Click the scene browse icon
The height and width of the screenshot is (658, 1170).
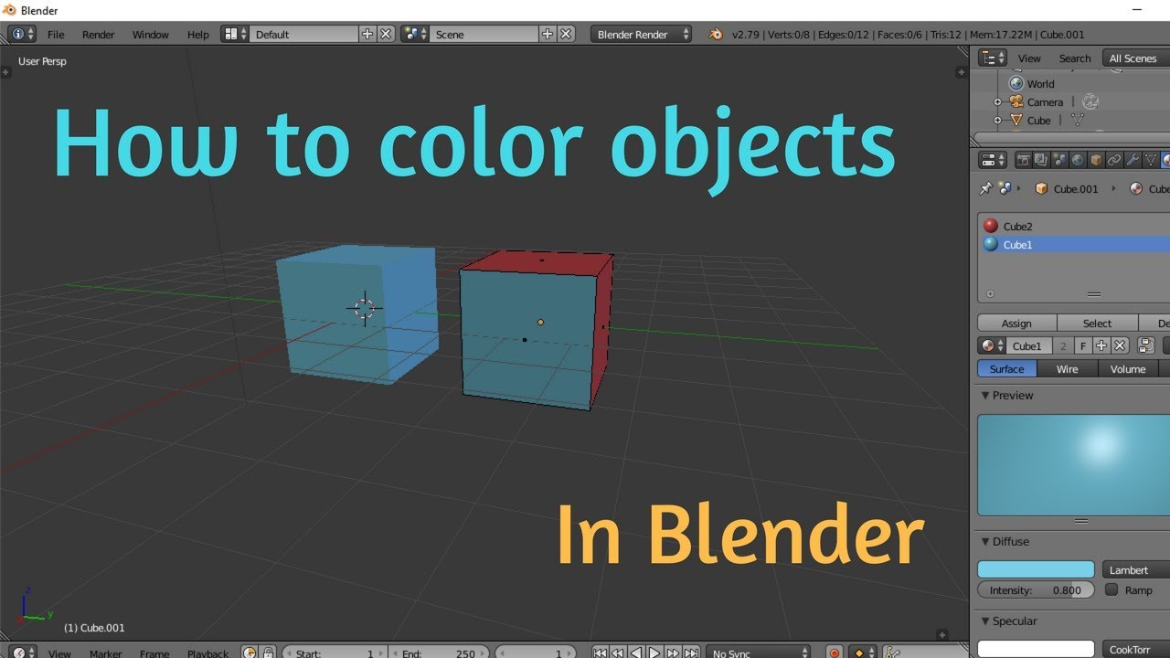(x=415, y=34)
